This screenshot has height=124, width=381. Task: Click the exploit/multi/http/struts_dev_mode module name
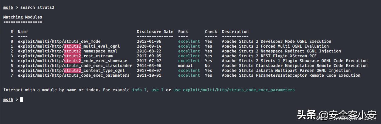click(59, 41)
